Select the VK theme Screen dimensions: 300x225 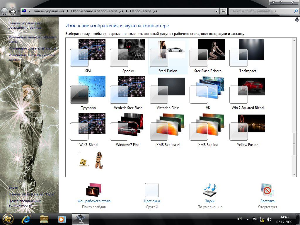tap(208, 93)
